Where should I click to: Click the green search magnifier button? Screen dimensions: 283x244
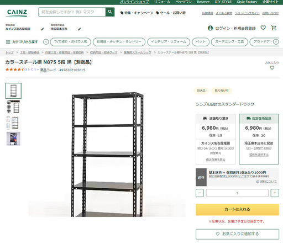(x=110, y=12)
